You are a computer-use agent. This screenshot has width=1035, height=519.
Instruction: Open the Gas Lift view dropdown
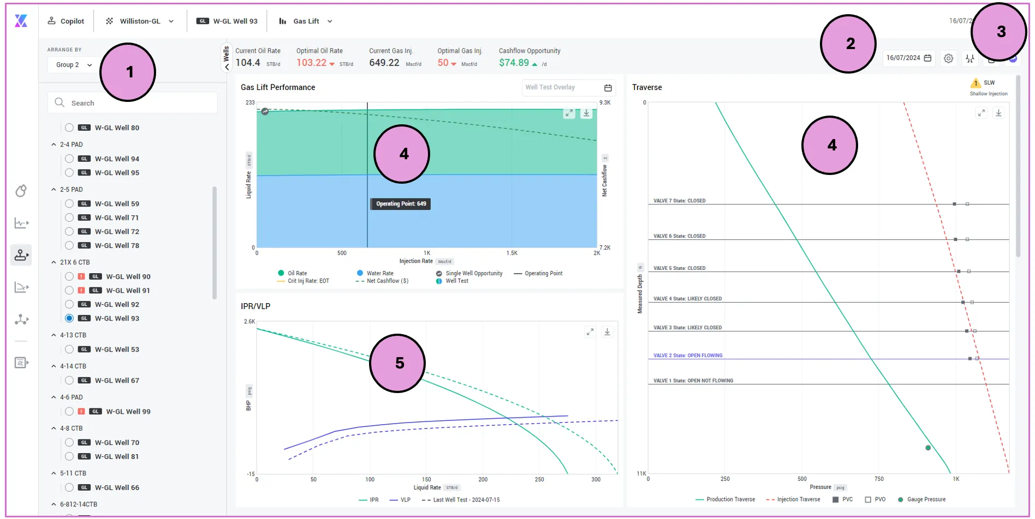[x=306, y=21]
